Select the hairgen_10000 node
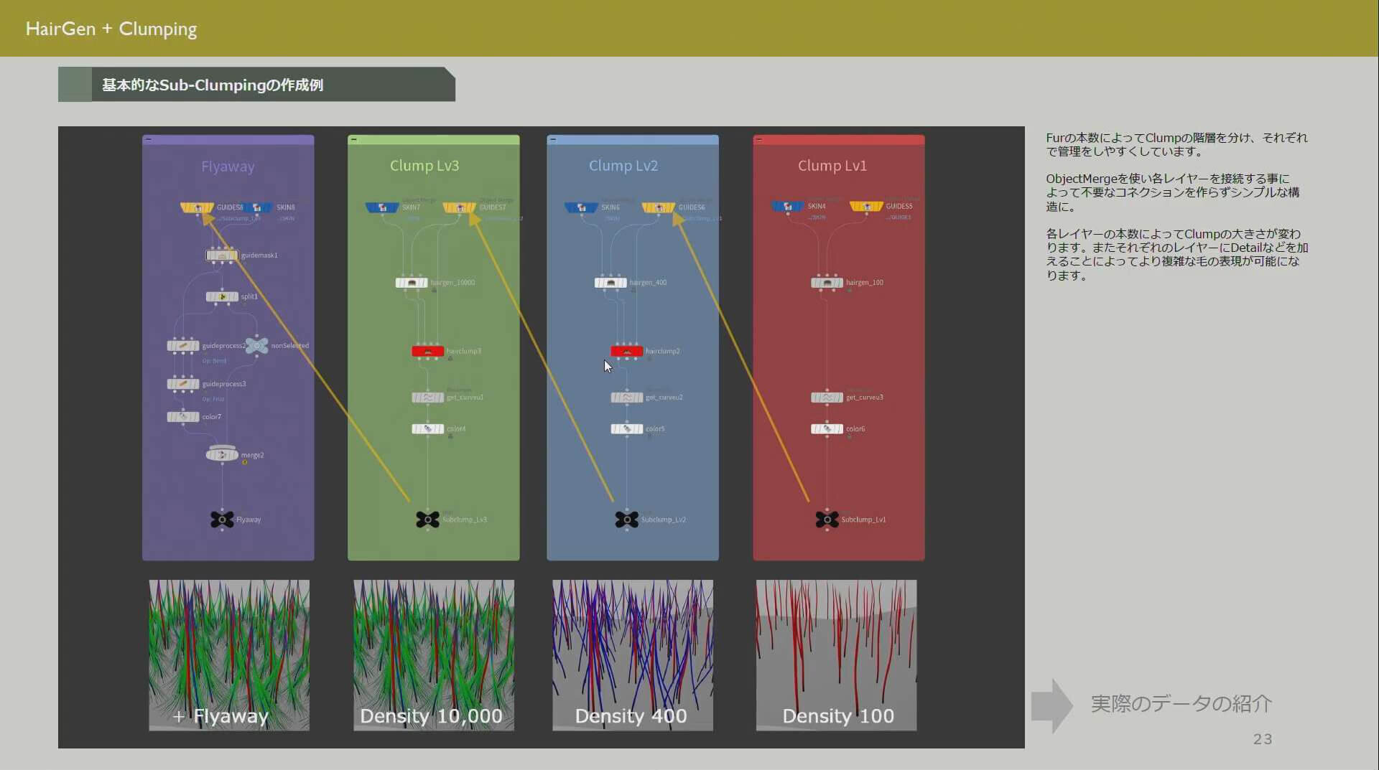Image resolution: width=1379 pixels, height=770 pixels. [x=412, y=283]
